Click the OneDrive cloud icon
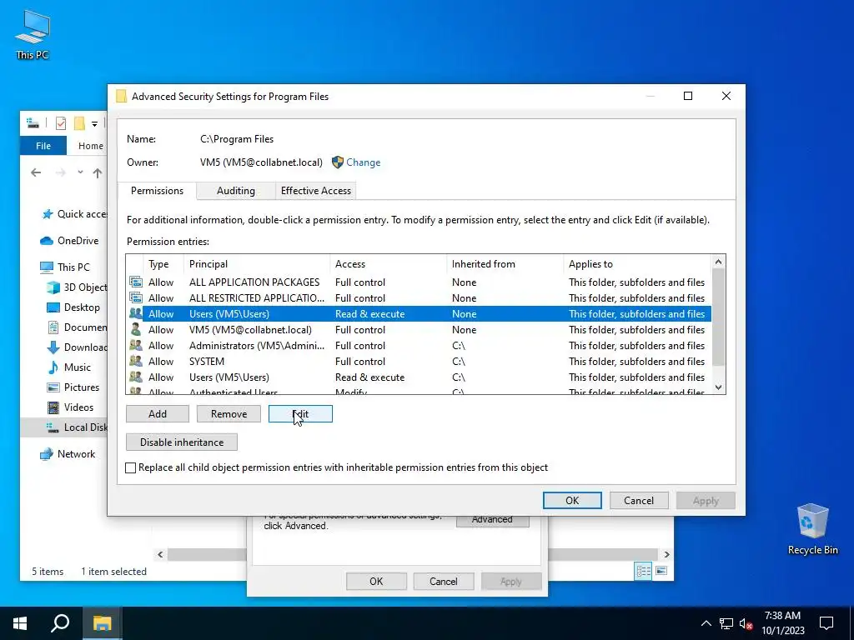Image resolution: width=854 pixels, height=640 pixels. point(47,241)
